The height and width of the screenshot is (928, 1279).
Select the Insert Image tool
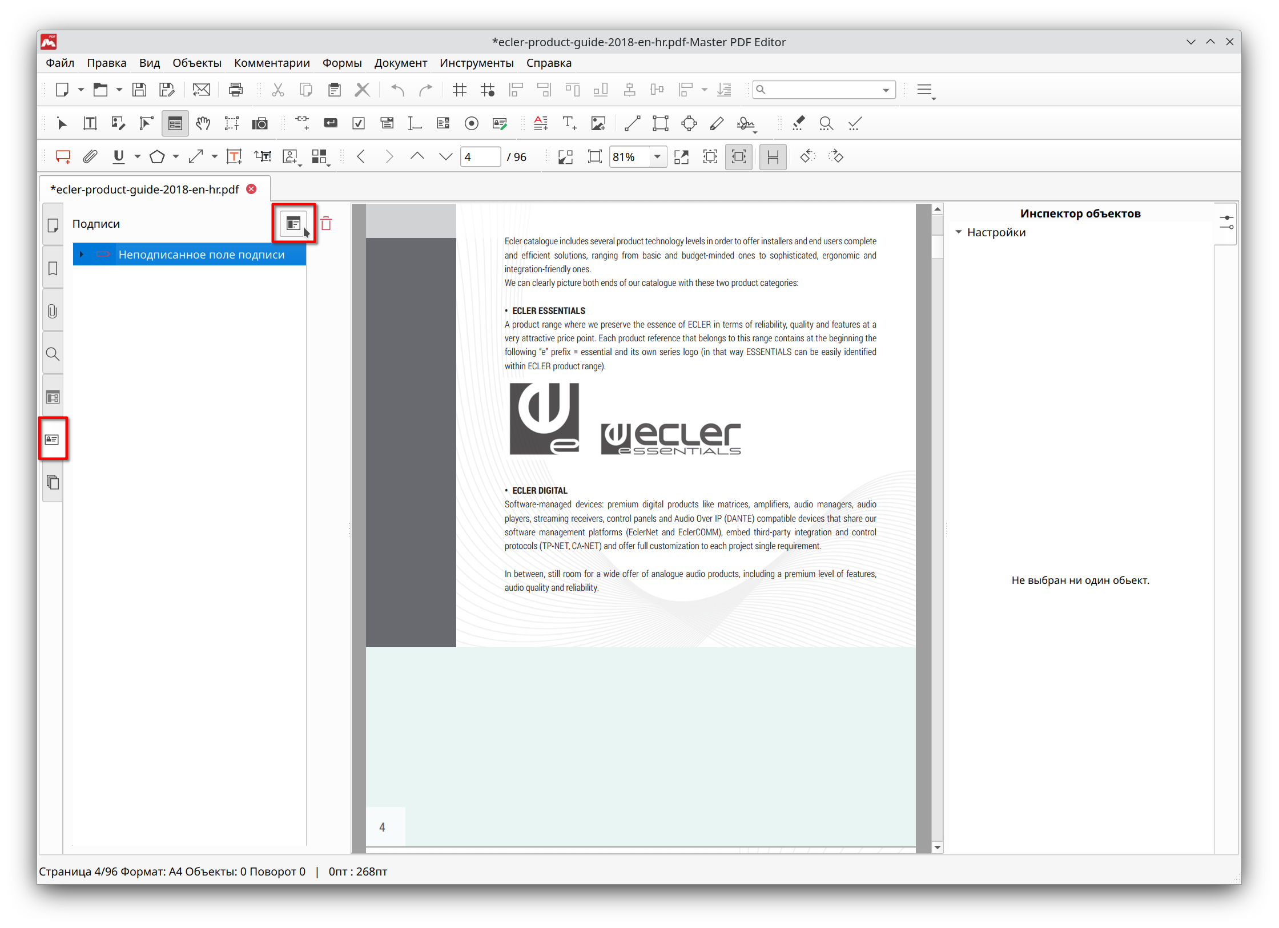coord(598,123)
